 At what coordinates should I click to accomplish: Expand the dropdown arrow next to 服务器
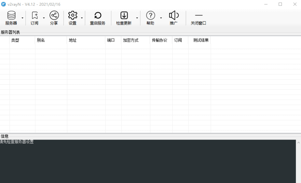tap(22, 18)
